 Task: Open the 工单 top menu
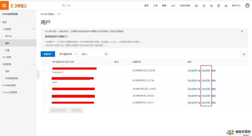pyautogui.click(x=155, y=6)
